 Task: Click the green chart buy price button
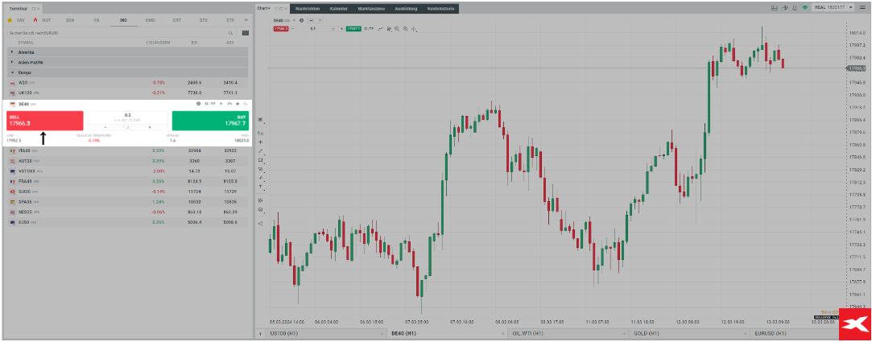[353, 29]
